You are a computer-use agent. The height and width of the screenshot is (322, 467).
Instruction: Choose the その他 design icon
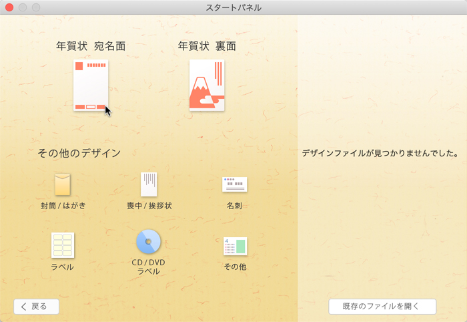click(x=235, y=246)
